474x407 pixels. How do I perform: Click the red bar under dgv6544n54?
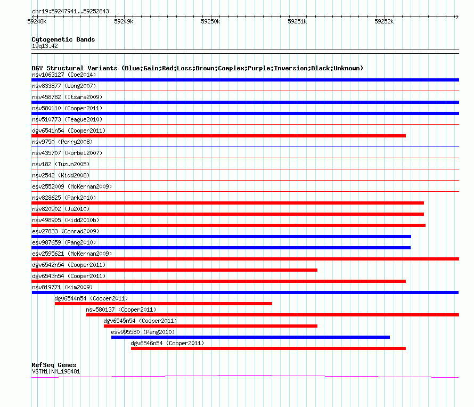(164, 304)
